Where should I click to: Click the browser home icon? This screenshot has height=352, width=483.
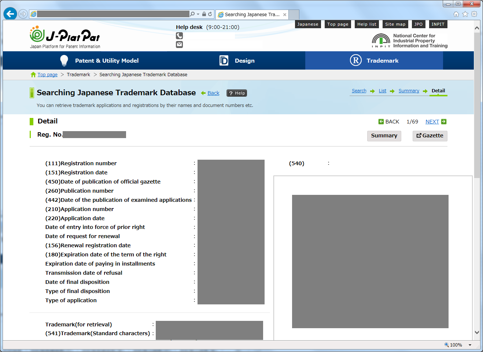pos(456,14)
